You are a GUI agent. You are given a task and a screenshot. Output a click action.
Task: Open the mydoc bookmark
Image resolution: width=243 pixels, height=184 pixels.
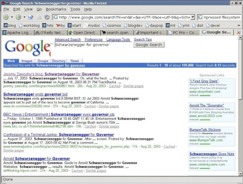(x=92, y=25)
